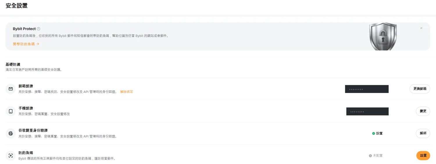Click the silver shield lock image

pos(383,36)
